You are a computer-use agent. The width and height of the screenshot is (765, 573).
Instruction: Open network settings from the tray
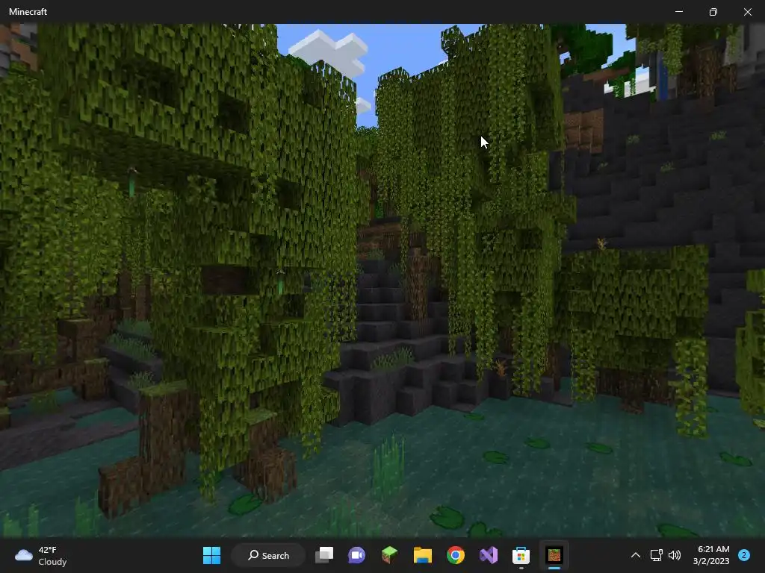pos(656,555)
